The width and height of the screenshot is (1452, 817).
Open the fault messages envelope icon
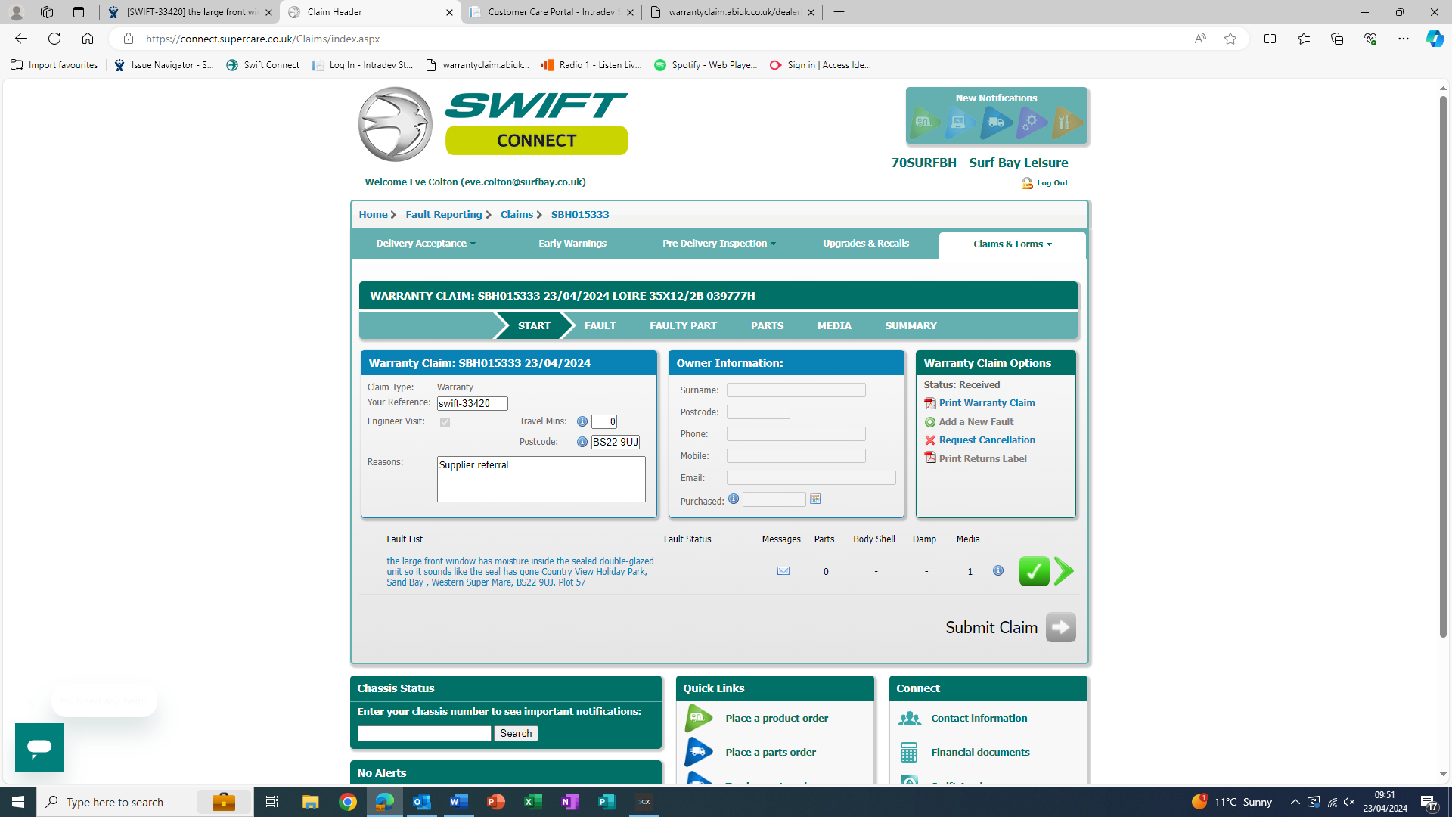[783, 571]
